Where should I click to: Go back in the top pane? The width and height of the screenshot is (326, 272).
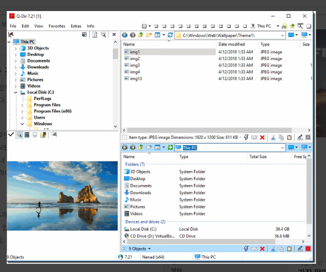124,35
